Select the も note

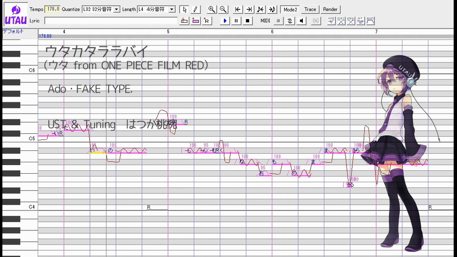point(281,162)
